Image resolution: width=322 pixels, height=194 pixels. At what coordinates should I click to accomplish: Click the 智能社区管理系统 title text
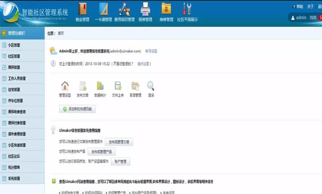(x=45, y=12)
